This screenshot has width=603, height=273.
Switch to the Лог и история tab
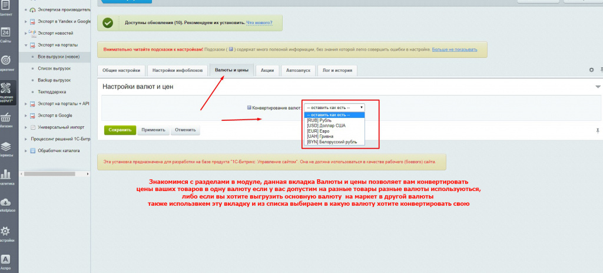337,70
